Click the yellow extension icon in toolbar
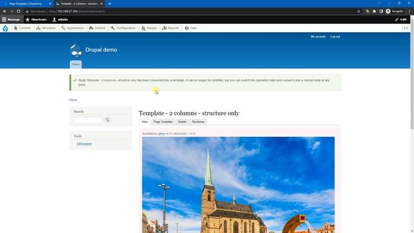The width and height of the screenshot is (414, 233). click(367, 12)
